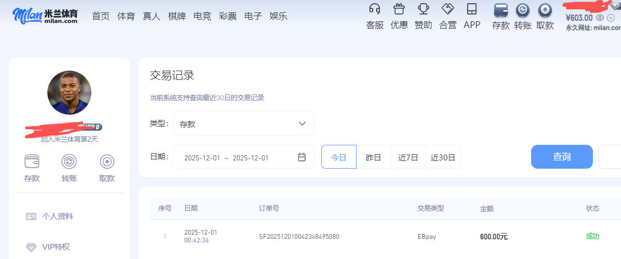Open 个人资料 in the sidebar
621x259 pixels.
(57, 216)
